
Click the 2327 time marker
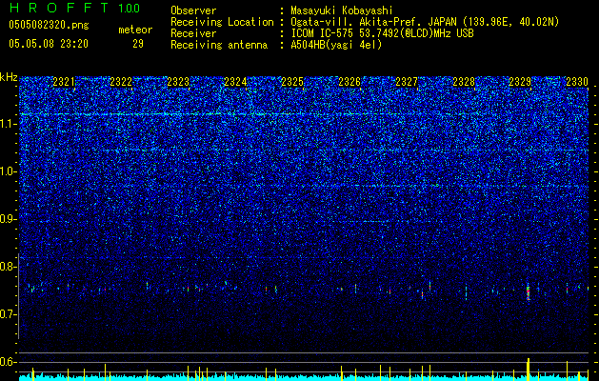point(407,82)
